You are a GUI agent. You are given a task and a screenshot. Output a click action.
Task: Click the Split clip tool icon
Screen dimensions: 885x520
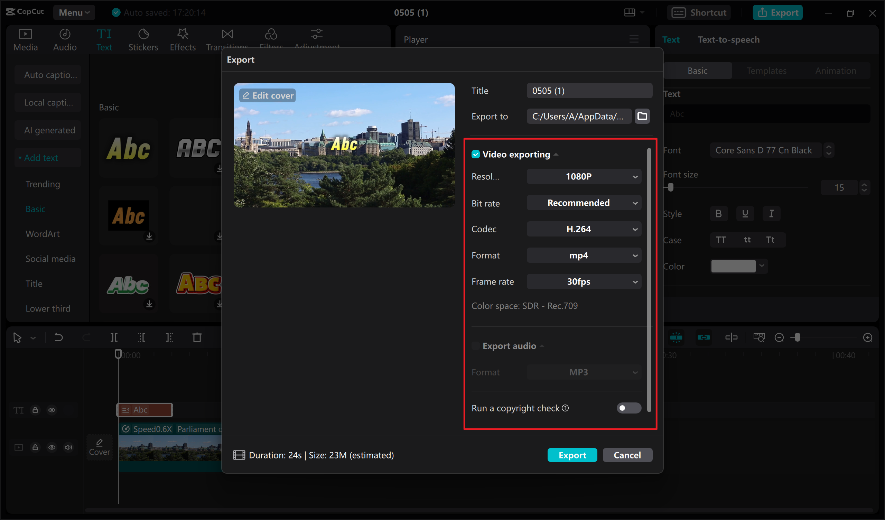click(114, 338)
